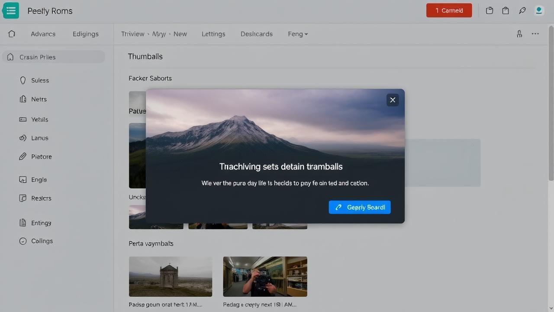554x312 pixels.
Task: Switch to the Lettings tab
Action: pos(213,34)
